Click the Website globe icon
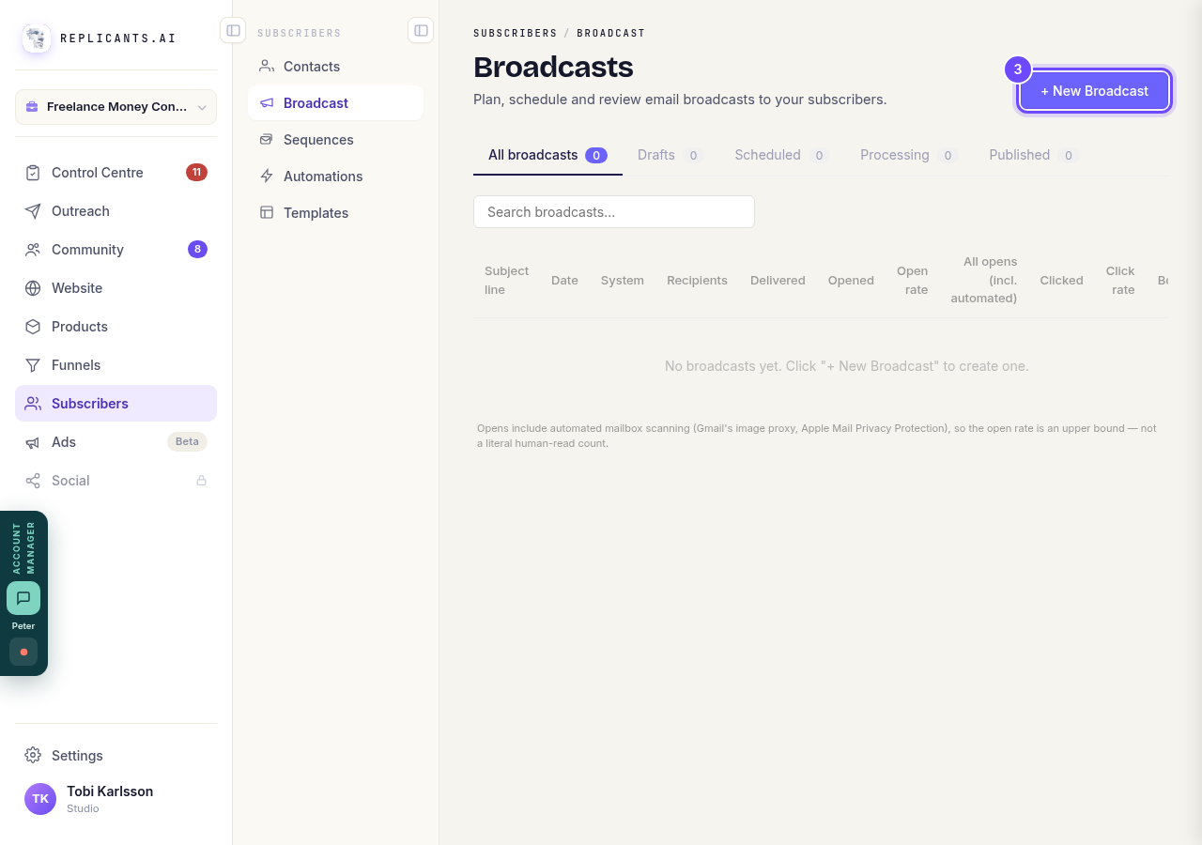Image resolution: width=1202 pixels, height=845 pixels. (x=33, y=288)
